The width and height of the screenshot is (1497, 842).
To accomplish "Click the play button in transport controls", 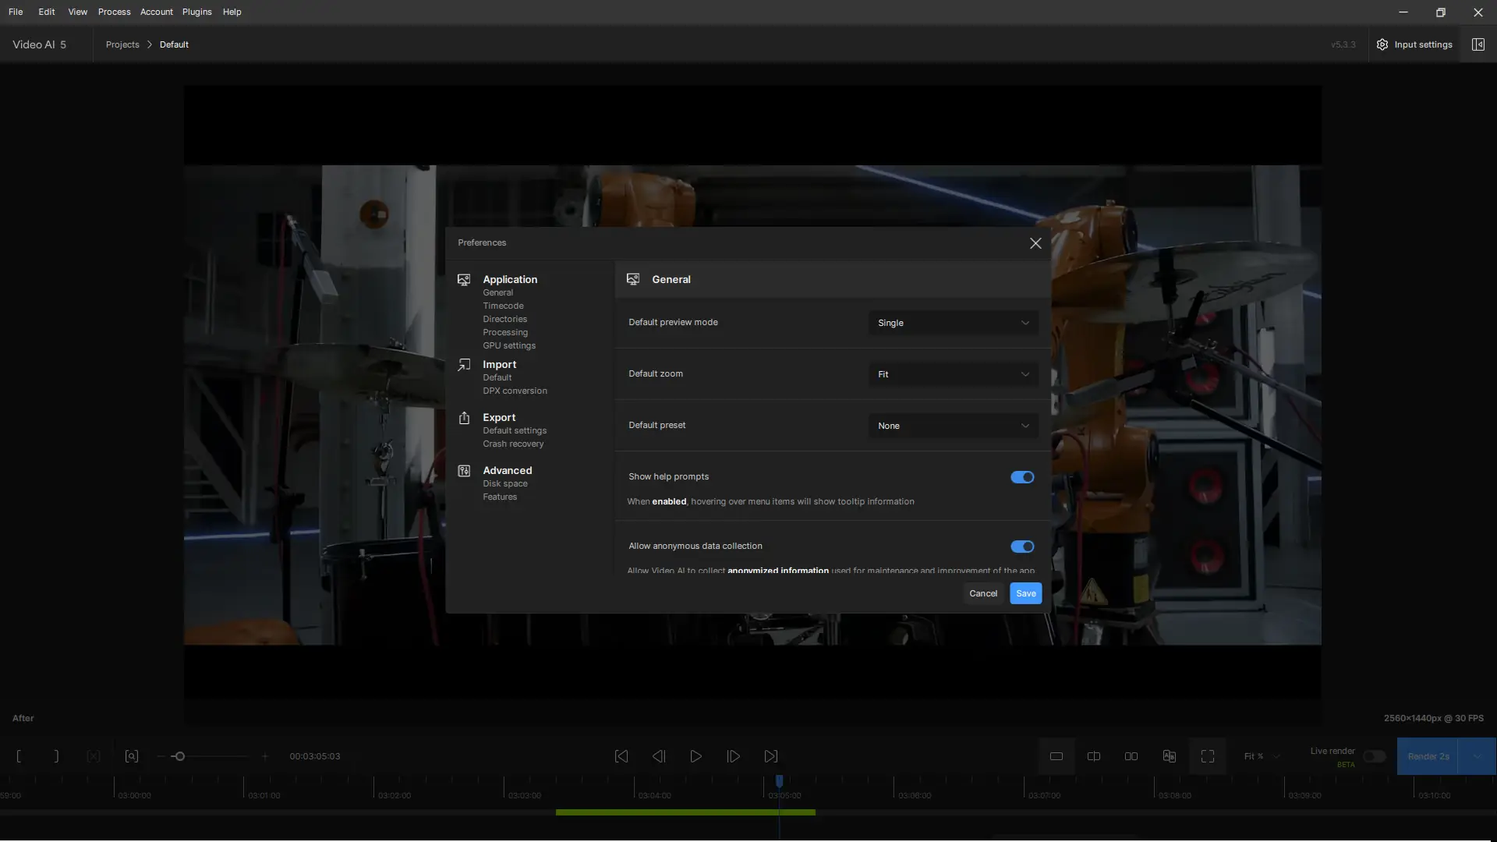I will pyautogui.click(x=695, y=756).
